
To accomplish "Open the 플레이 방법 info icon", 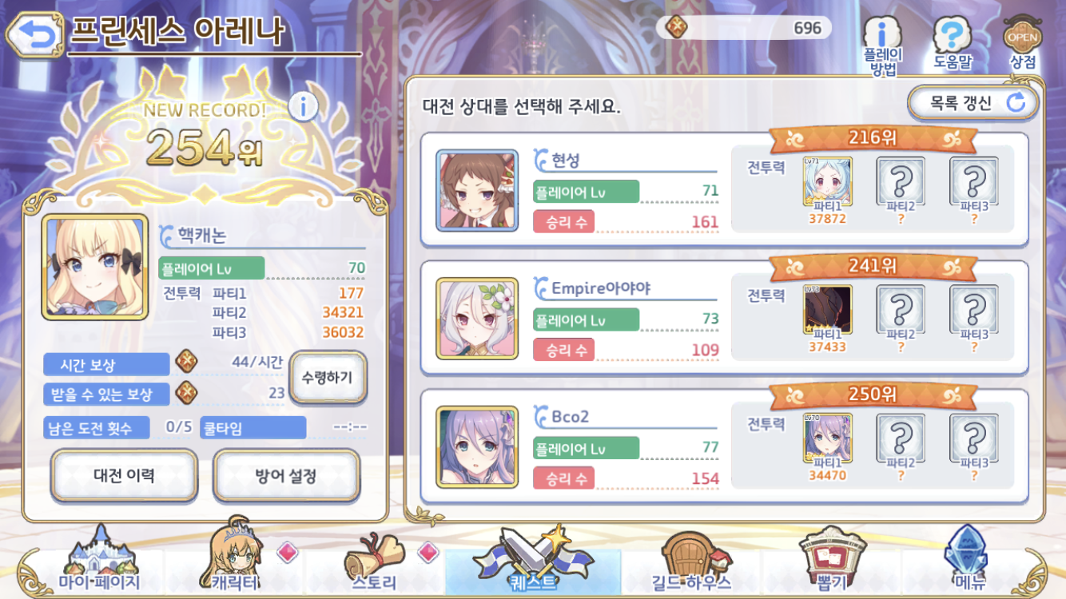I will [x=882, y=46].
